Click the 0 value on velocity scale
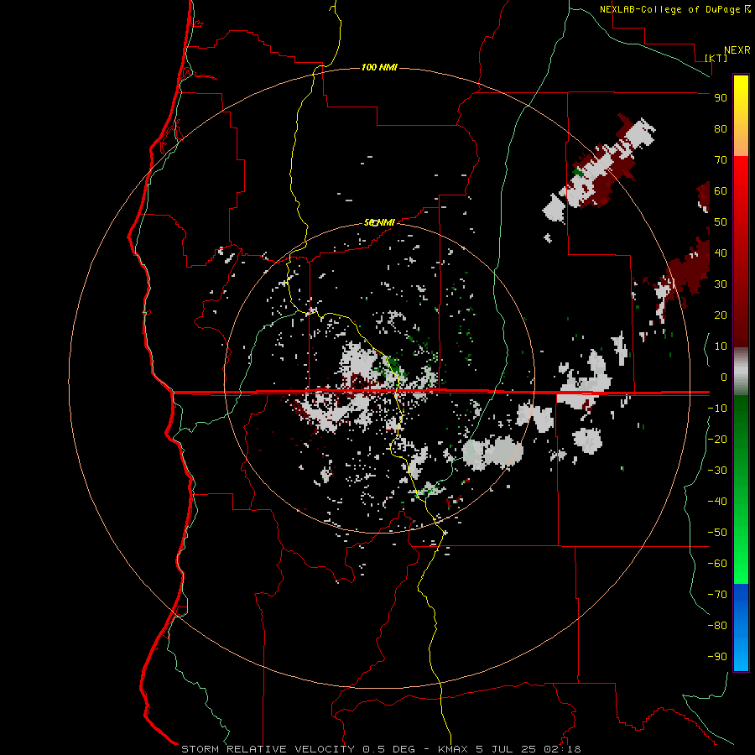755x755 pixels. pyautogui.click(x=724, y=377)
